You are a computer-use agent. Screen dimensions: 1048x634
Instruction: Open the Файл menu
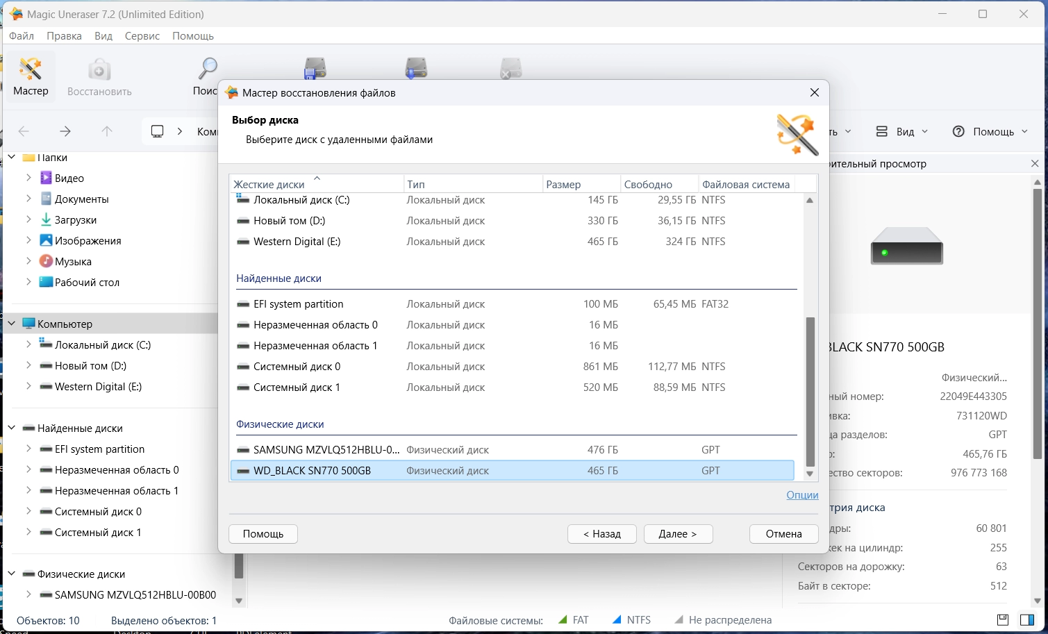coord(22,36)
